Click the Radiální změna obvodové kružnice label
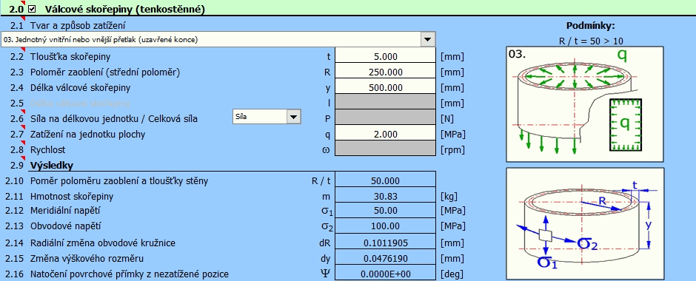 102,243
